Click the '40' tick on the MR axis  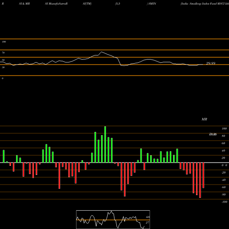coord(224,151)
